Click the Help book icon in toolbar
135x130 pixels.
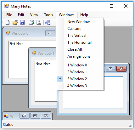coord(48,22)
